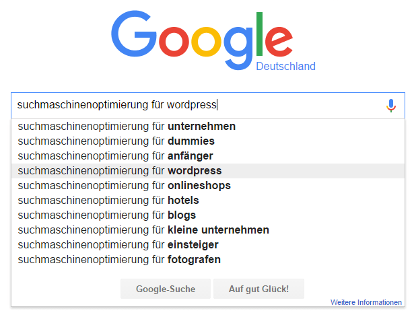Open the Weitere Informationen link
The width and height of the screenshot is (414, 315).
(x=366, y=302)
